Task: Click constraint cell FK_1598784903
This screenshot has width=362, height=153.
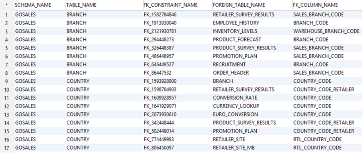Action: click(178, 89)
